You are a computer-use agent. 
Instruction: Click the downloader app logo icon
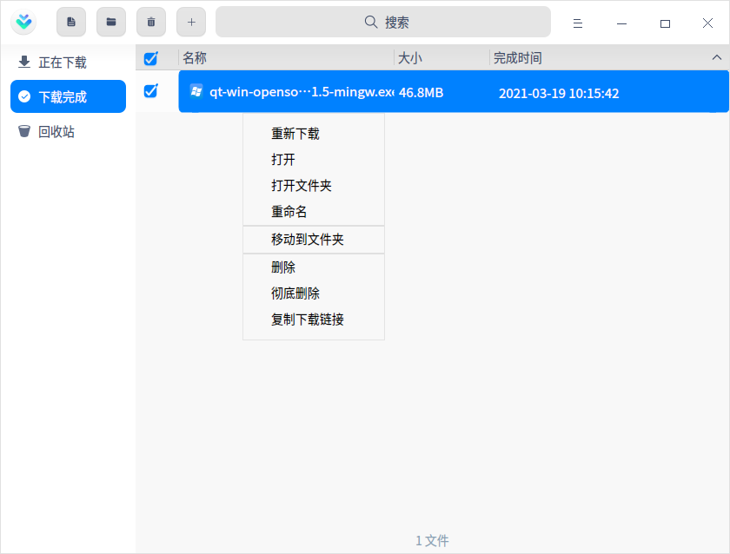[x=23, y=22]
